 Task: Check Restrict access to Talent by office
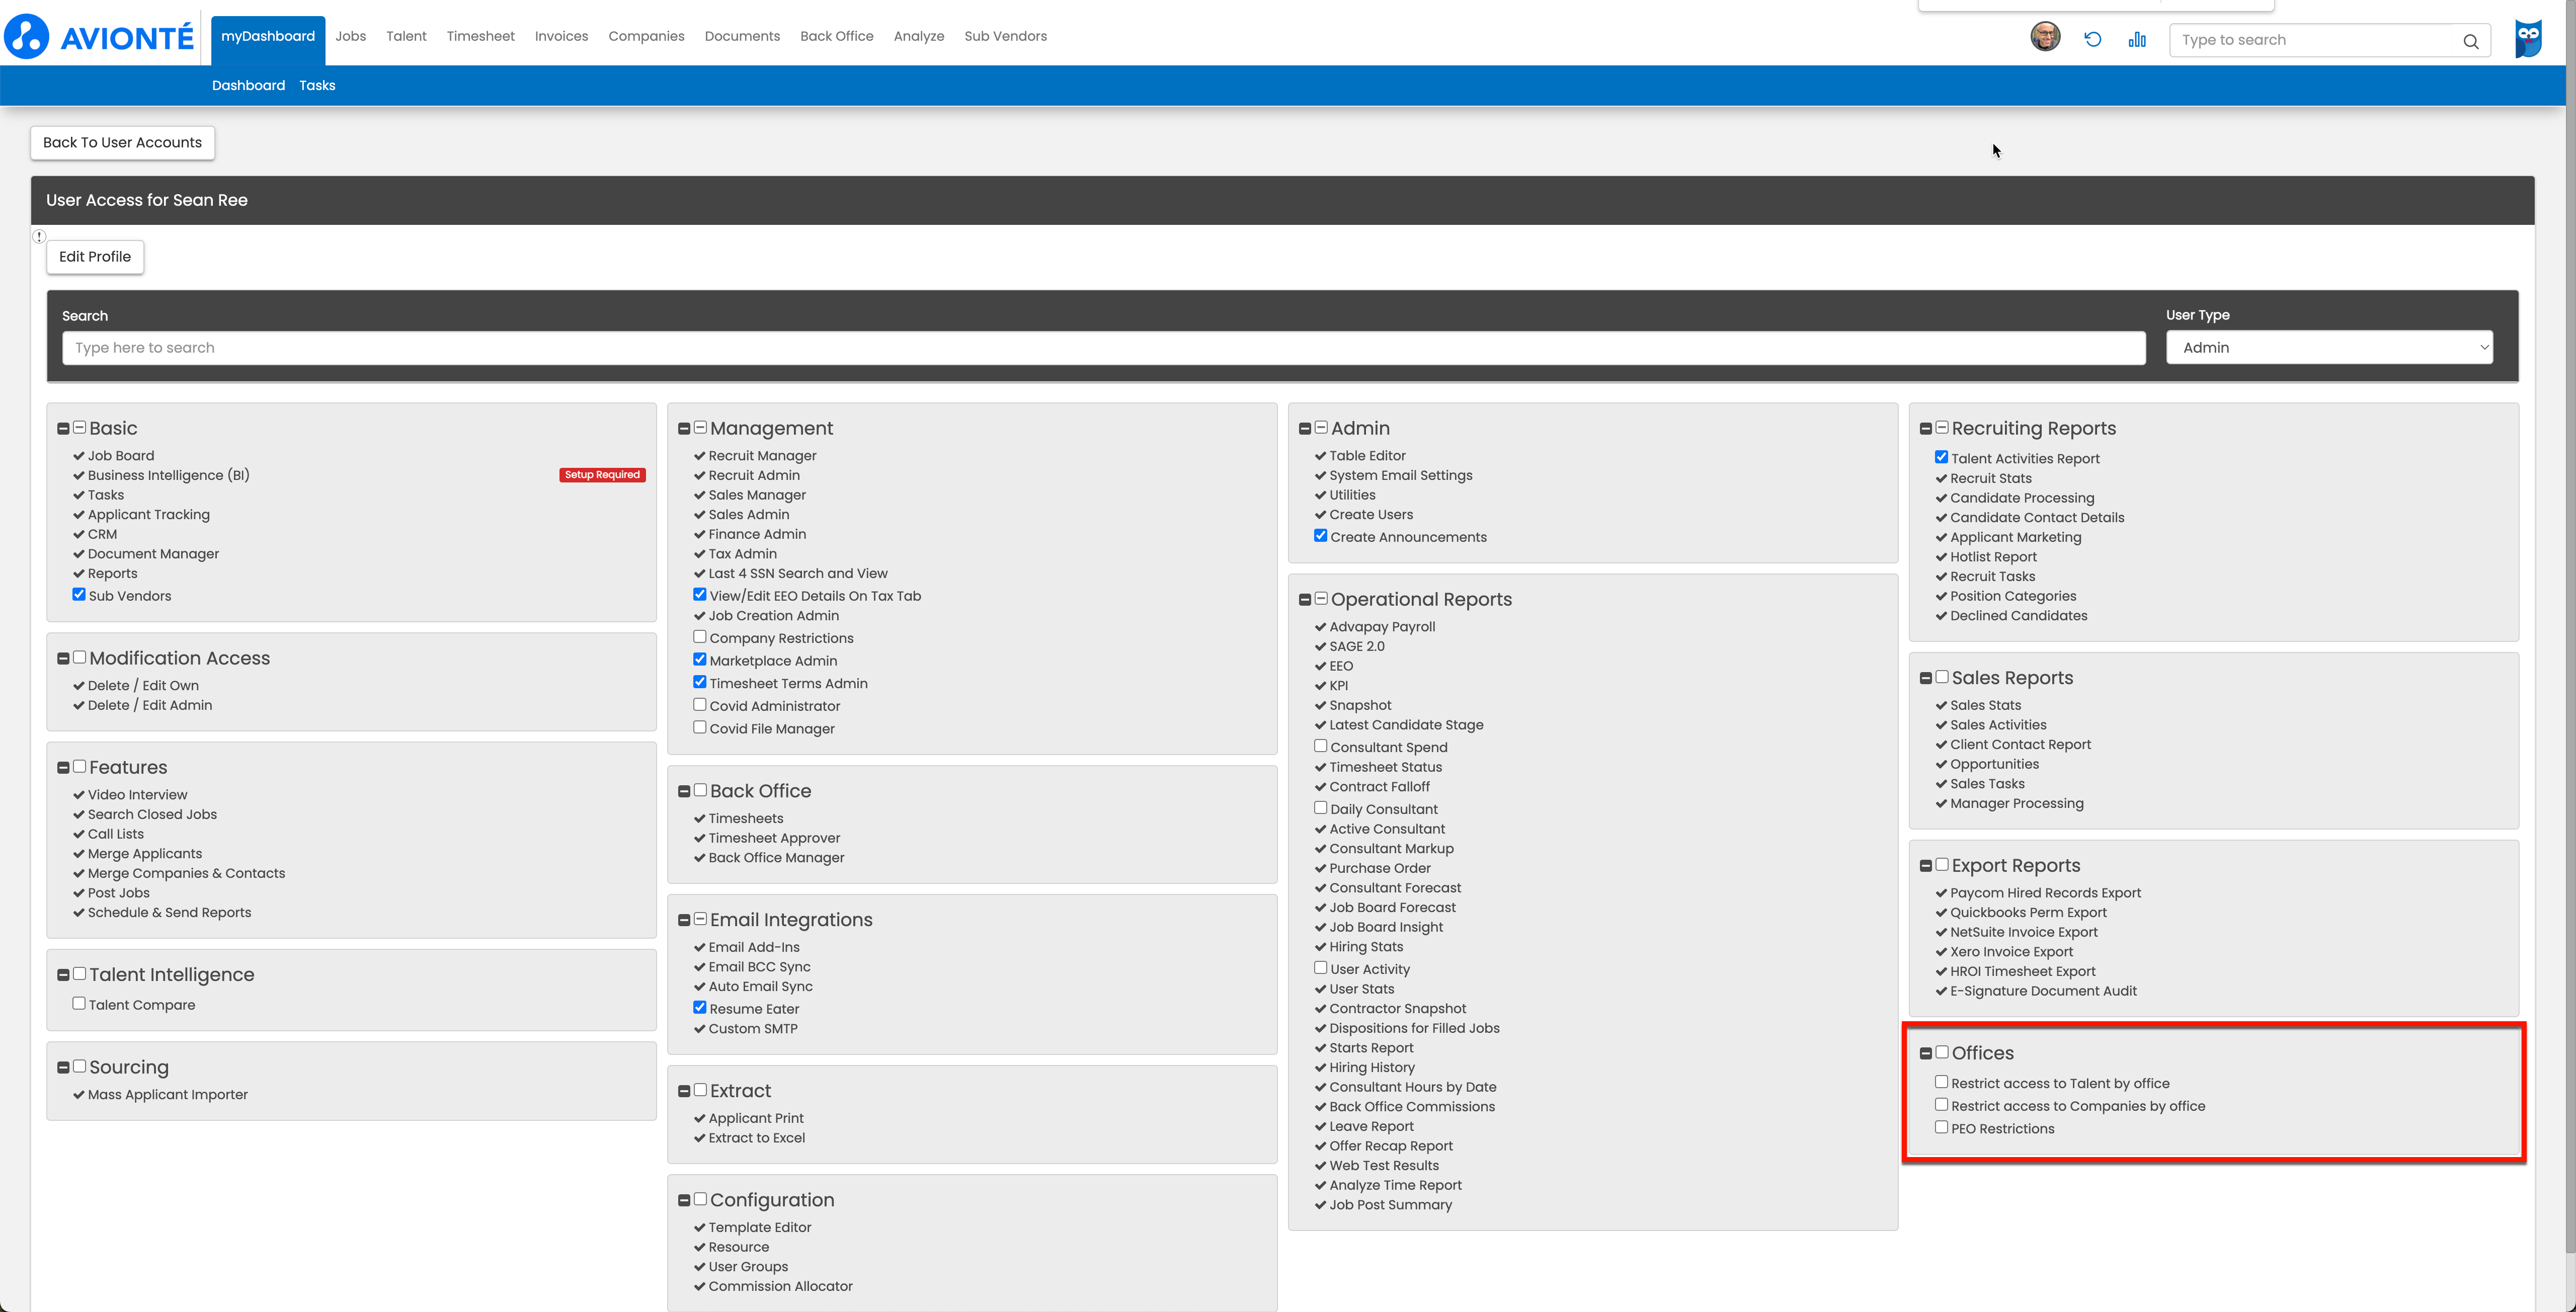click(x=1942, y=1082)
